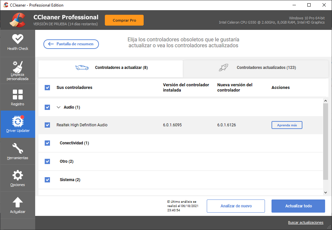The width and height of the screenshot is (332, 230).
Task: Click the Intel Celeron system info text
Action: (272, 22)
